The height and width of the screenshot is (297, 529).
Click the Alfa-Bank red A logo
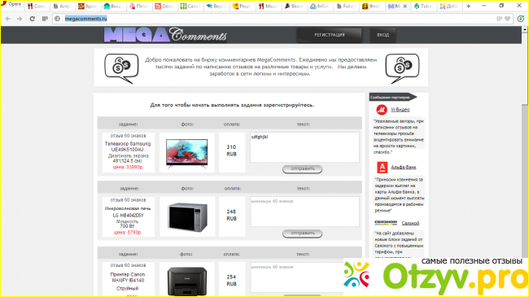[x=382, y=167]
